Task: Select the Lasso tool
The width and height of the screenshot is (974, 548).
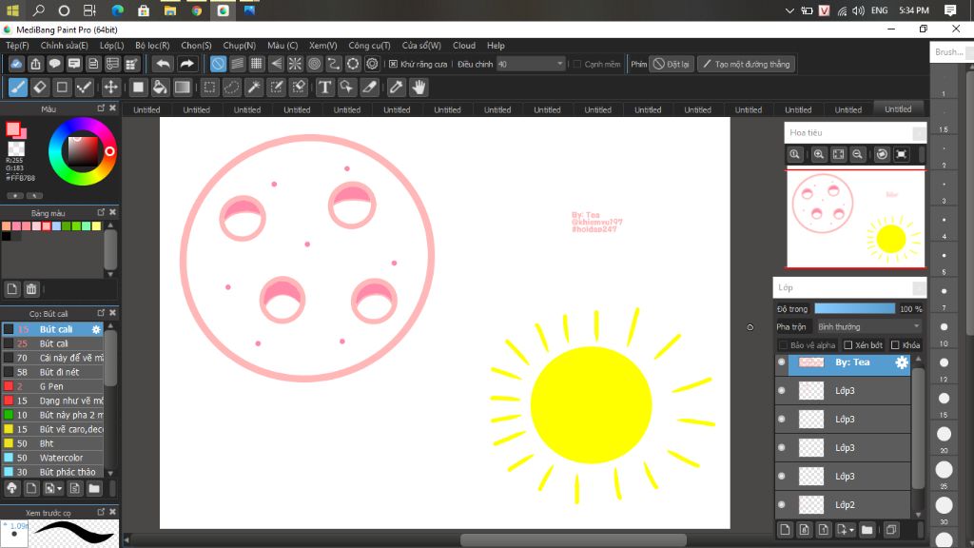Action: (x=232, y=88)
